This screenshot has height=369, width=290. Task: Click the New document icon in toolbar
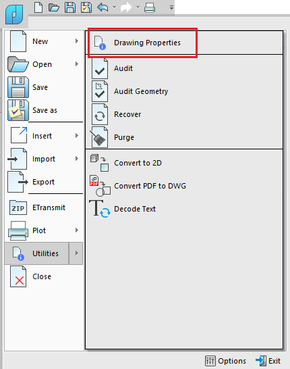tap(38, 7)
